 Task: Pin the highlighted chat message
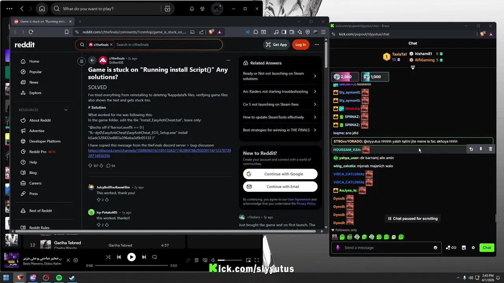(481, 149)
